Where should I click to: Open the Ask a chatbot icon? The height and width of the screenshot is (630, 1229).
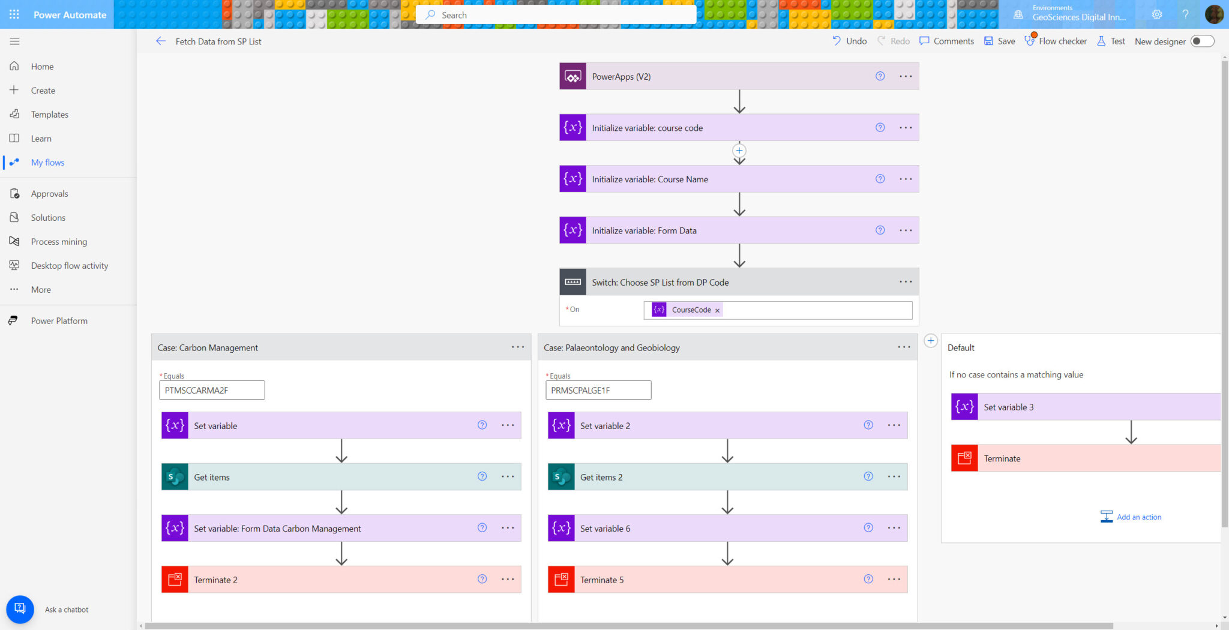(20, 609)
